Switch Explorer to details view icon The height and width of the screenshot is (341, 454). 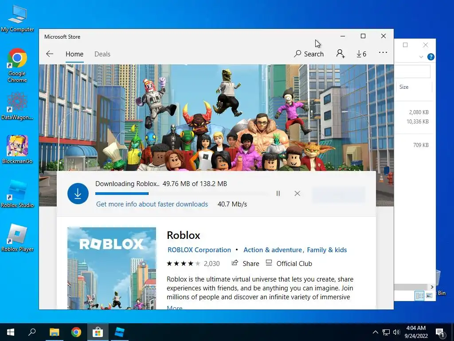(419, 296)
